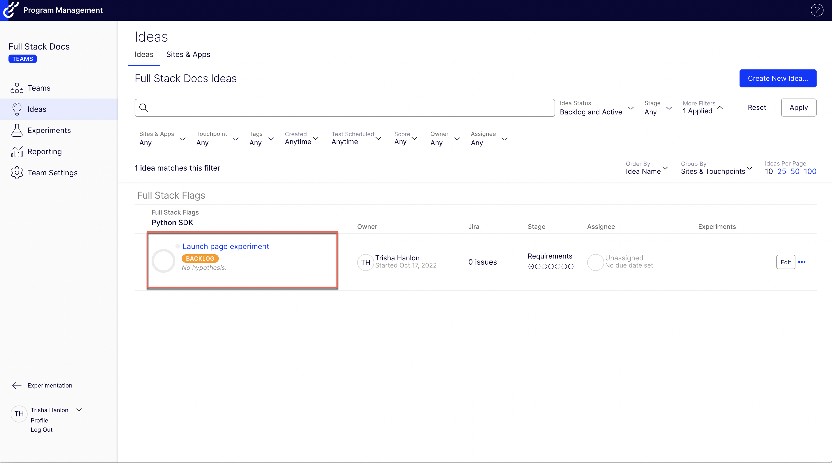Click the Apply filters button
832x463 pixels.
click(798, 108)
